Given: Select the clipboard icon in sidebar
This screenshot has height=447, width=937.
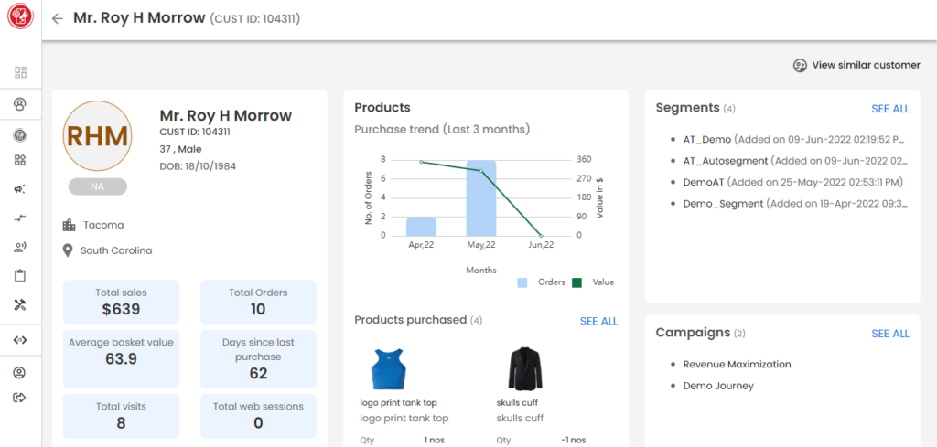Looking at the screenshot, I should (20, 276).
